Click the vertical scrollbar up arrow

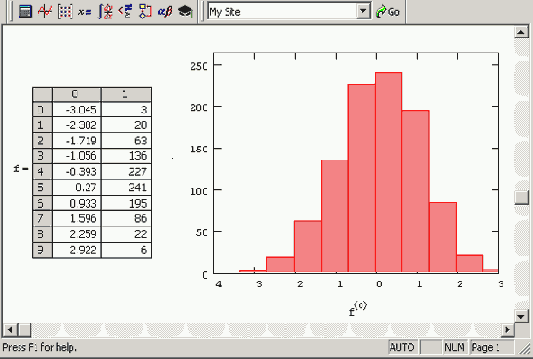[x=521, y=32]
